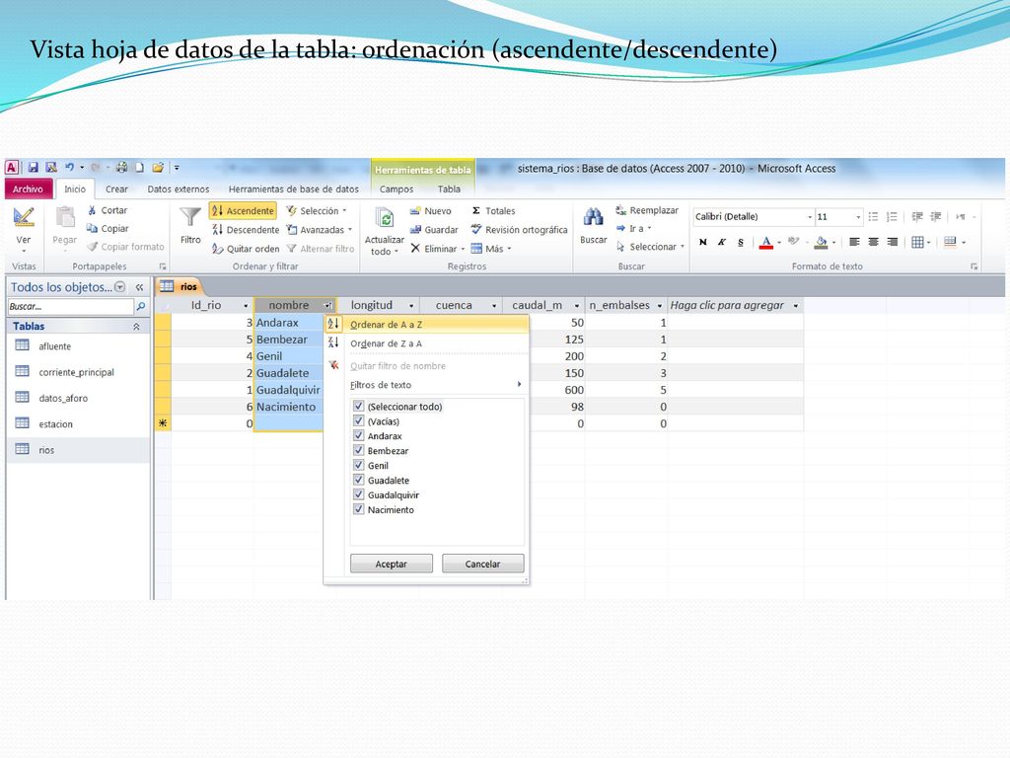1010x758 pixels.
Task: Sort with Descendente ribbon button
Action: point(246,229)
